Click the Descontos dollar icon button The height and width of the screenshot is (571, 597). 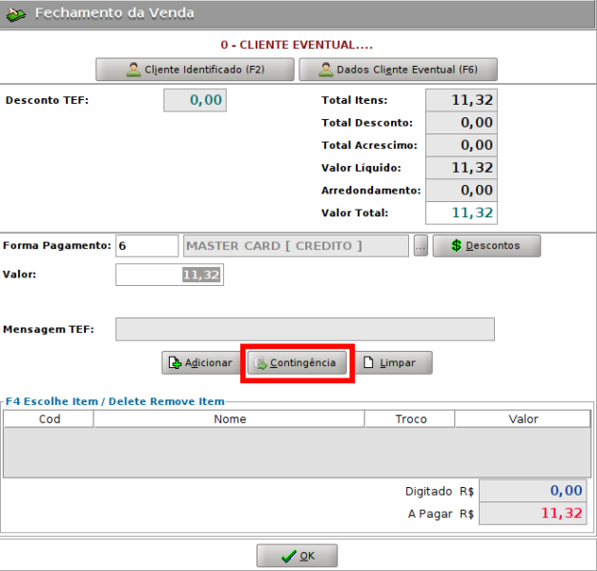486,245
